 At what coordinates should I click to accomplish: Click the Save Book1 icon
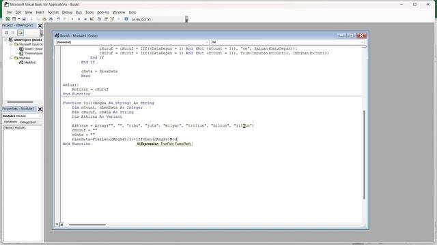[24, 19]
